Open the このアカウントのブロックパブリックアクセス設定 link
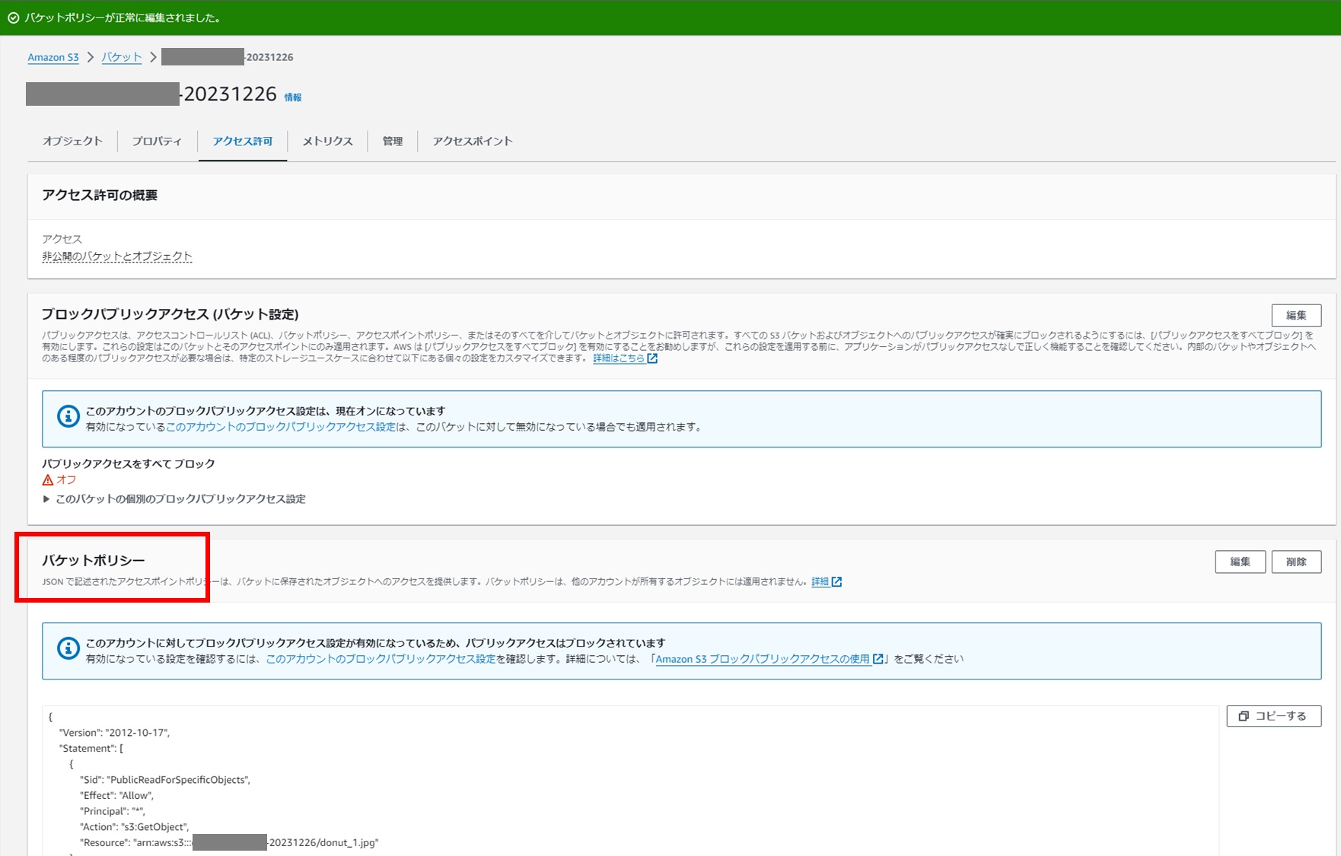 281,427
